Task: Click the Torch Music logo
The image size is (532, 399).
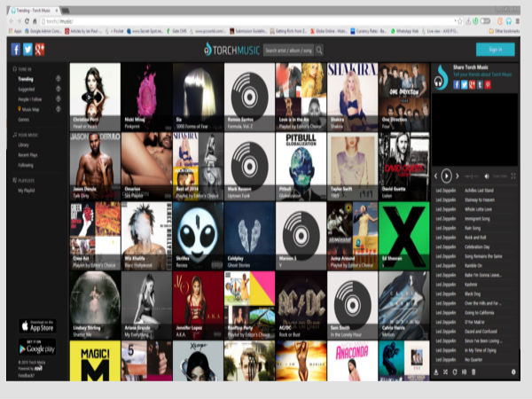Action: [x=232, y=51]
